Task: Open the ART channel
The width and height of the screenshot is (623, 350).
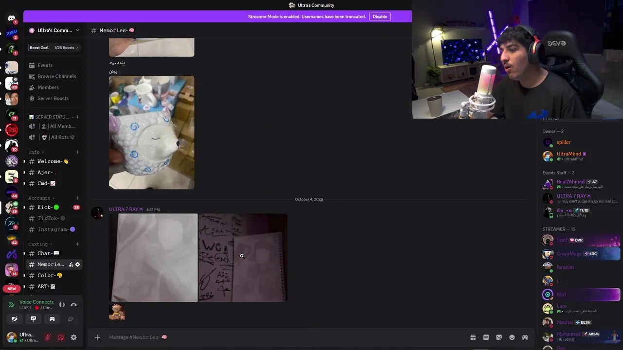Action: (54, 286)
